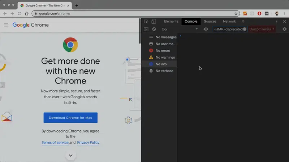Screen dimensions: 289x162
Task: Open the DevTools customize menu
Action: point(277,22)
